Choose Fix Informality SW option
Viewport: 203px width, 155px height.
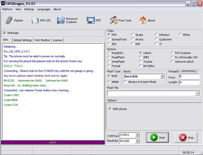[x=172, y=57]
